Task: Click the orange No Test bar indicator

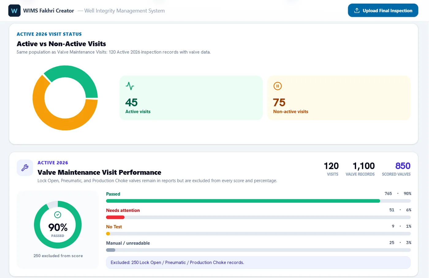Action: (108, 234)
